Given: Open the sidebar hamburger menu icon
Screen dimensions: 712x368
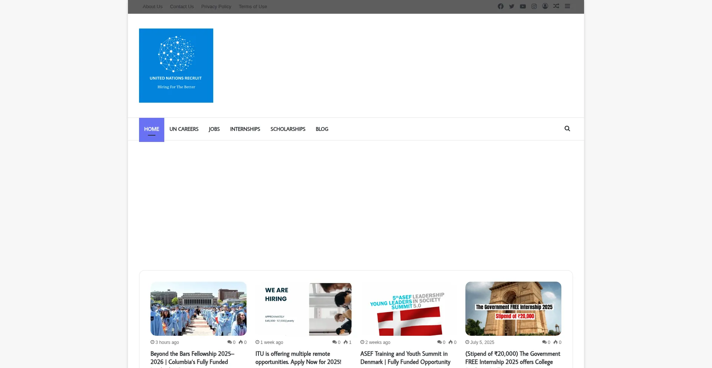Looking at the screenshot, I should pyautogui.click(x=567, y=6).
